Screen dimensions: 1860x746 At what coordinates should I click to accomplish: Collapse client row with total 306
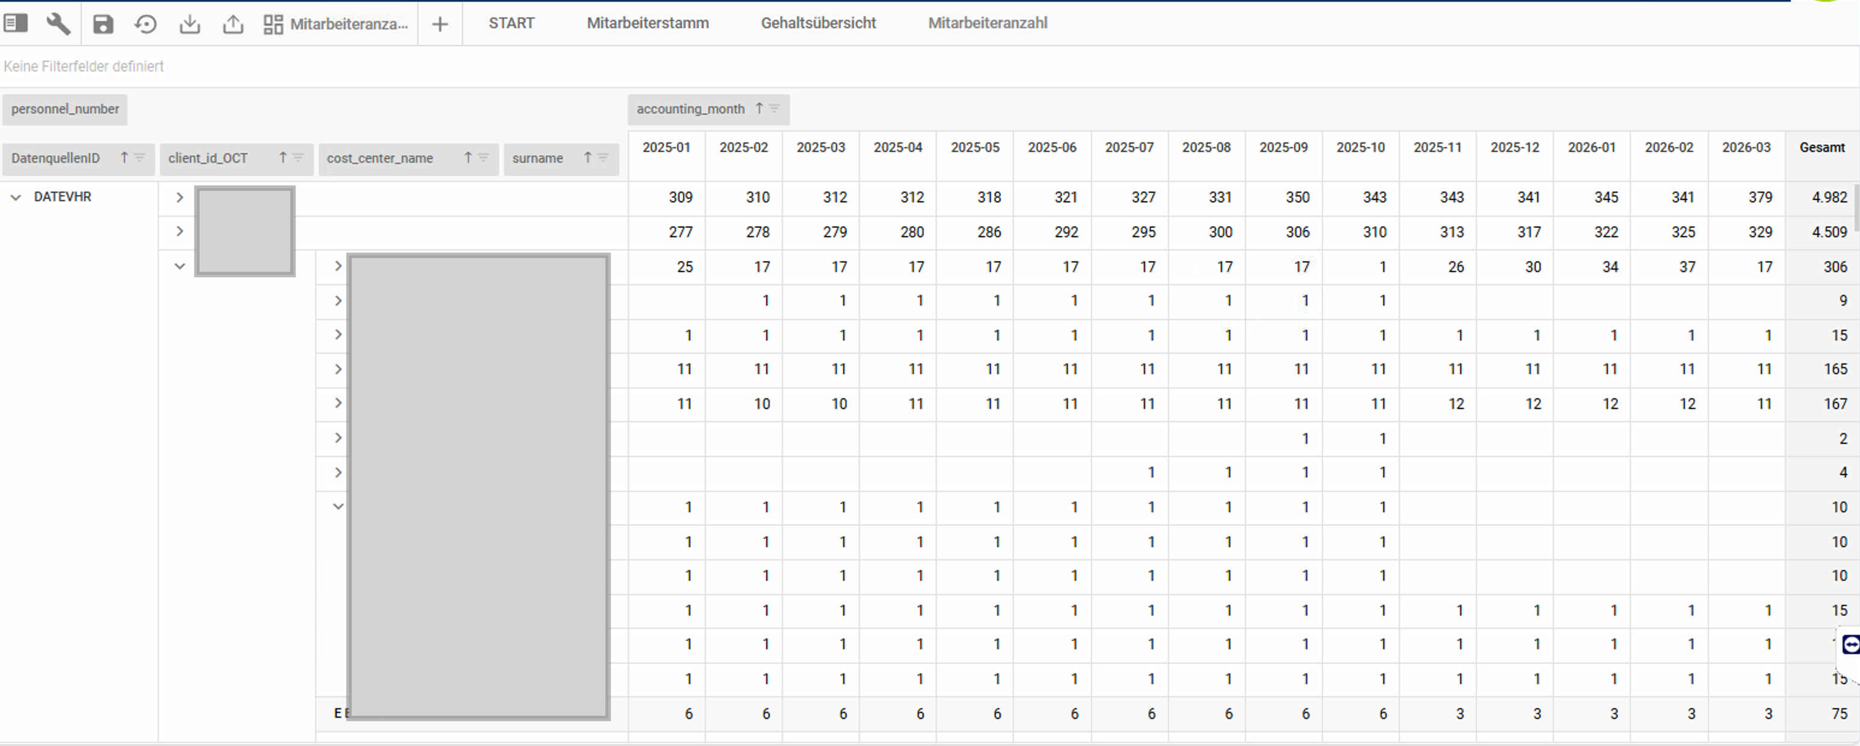[x=180, y=266]
